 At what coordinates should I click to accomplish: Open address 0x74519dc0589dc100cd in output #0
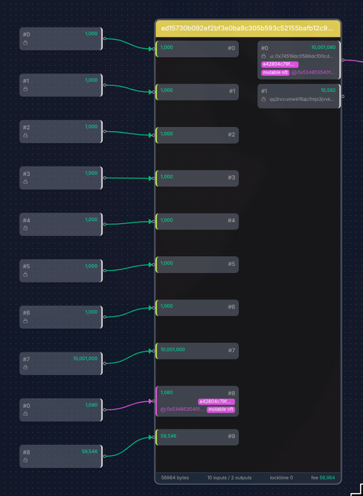coord(304,56)
